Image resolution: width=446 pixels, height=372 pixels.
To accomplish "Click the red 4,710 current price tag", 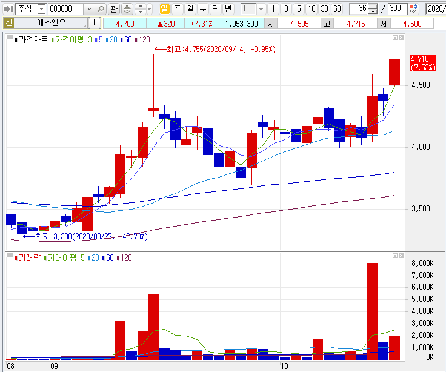I will tap(423, 63).
